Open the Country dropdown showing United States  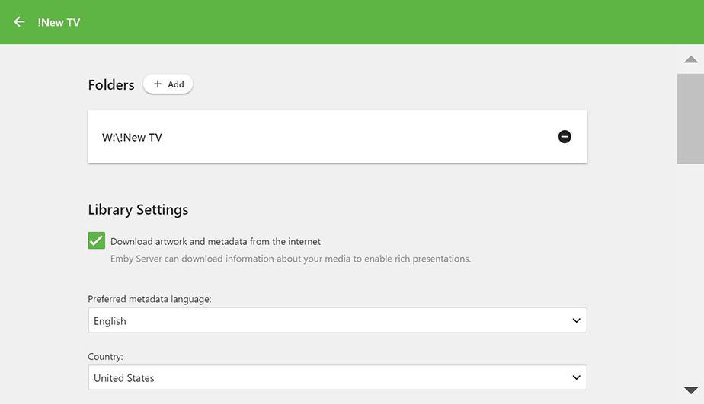pos(337,377)
